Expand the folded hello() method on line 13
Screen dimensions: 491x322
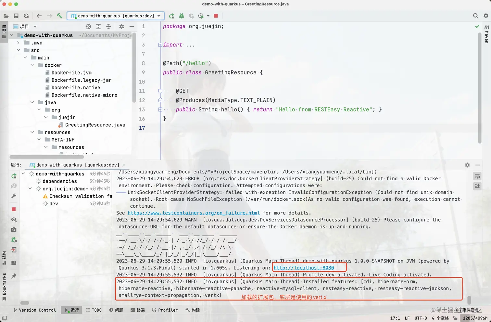click(x=160, y=109)
